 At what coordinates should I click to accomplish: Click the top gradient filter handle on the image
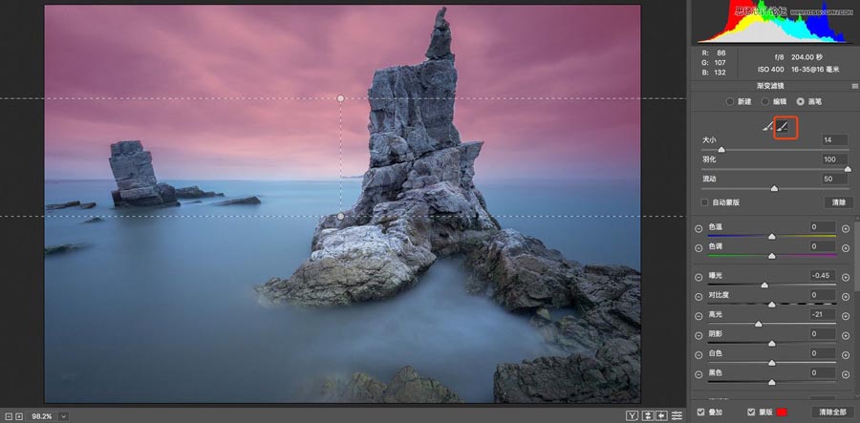(x=340, y=98)
